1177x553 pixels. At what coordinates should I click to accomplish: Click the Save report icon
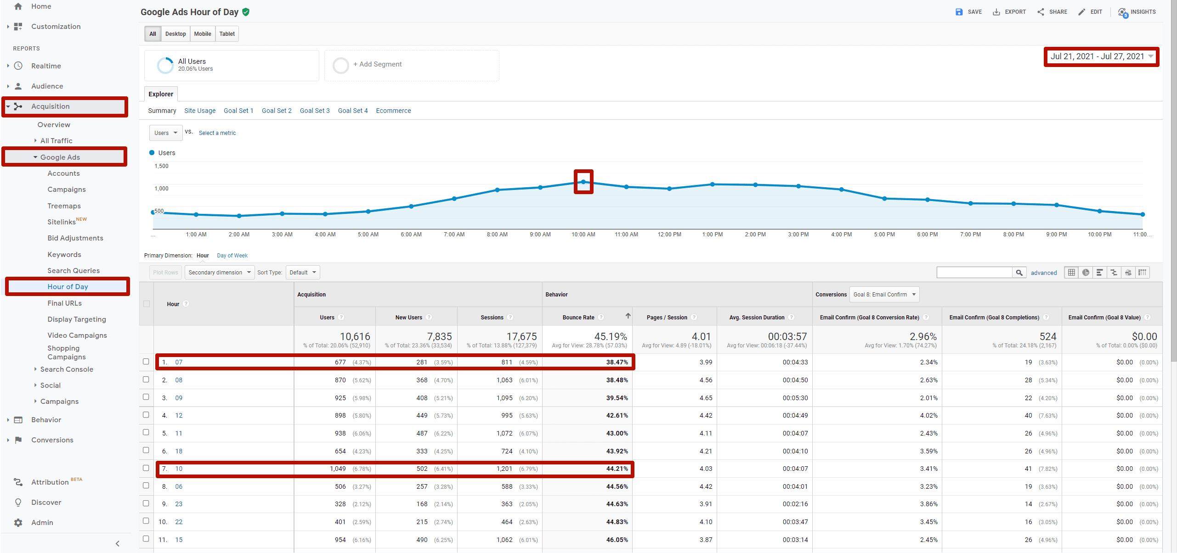pos(959,12)
